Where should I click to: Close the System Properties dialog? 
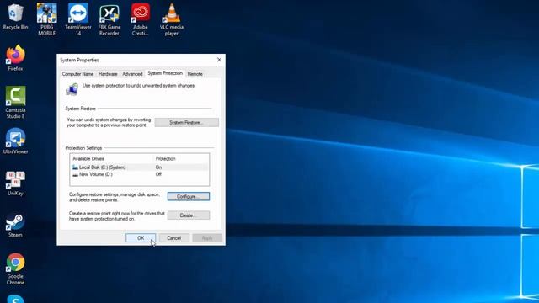pyautogui.click(x=219, y=60)
